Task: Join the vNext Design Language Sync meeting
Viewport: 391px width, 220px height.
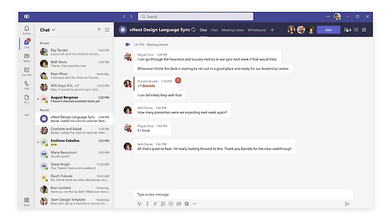Action: [328, 30]
